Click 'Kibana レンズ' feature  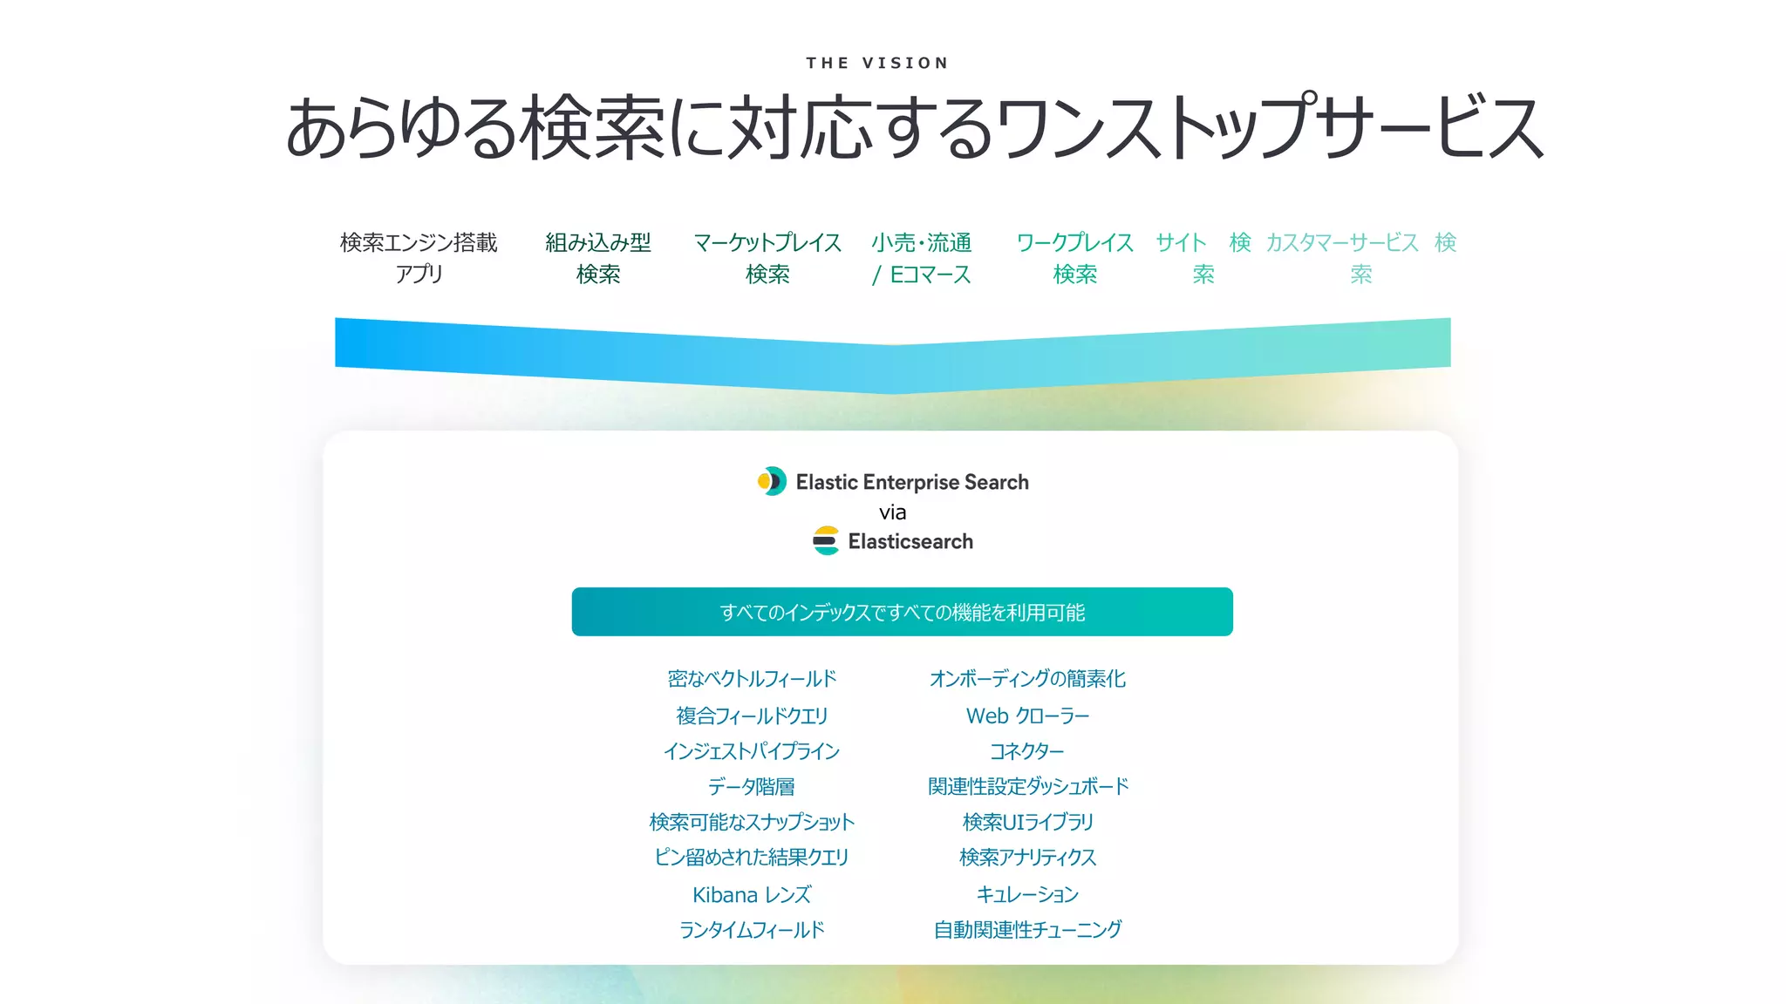(752, 894)
